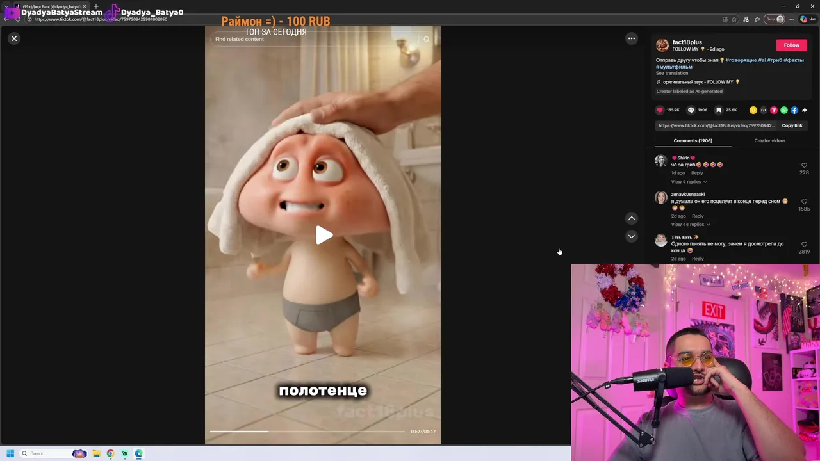Open the fact18plus username link
This screenshot has width=820, height=461.
pyautogui.click(x=687, y=42)
